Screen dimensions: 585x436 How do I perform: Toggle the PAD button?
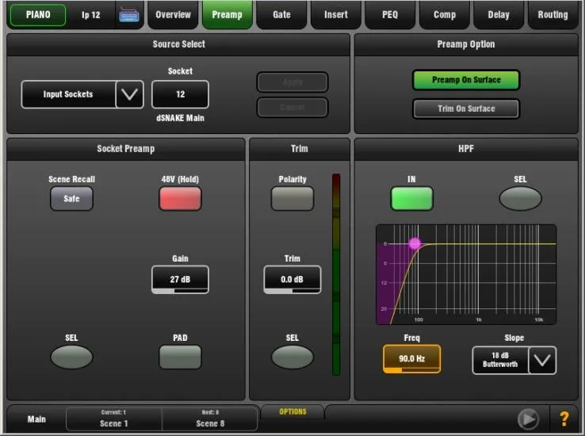click(180, 357)
